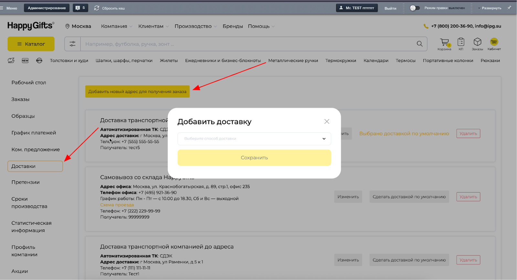Screen dimensions: 517x280
Task: Click the NEW products icon
Action: [x=25, y=60]
